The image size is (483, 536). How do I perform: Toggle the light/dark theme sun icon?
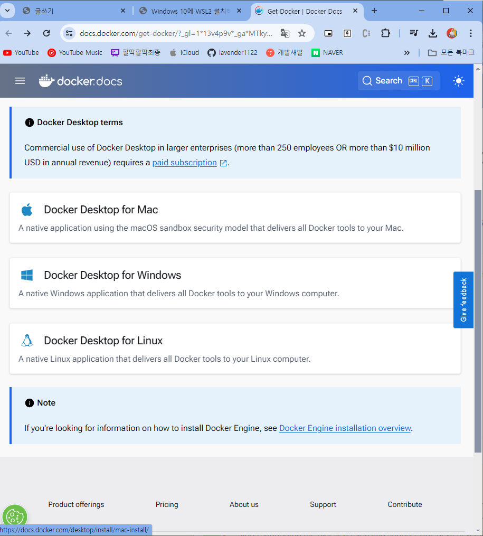coord(458,81)
